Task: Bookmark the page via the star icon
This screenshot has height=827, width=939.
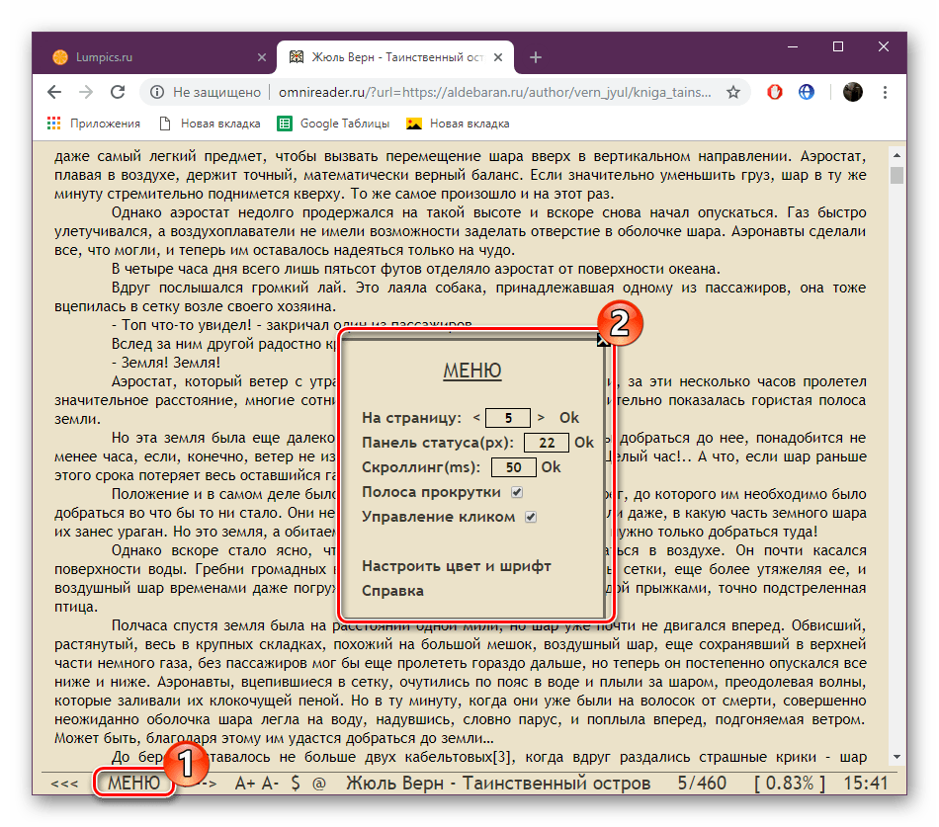Action: pyautogui.click(x=732, y=91)
